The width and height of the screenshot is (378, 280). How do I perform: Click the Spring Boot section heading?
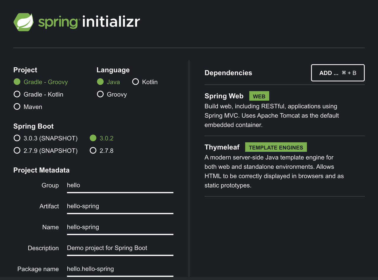33,126
